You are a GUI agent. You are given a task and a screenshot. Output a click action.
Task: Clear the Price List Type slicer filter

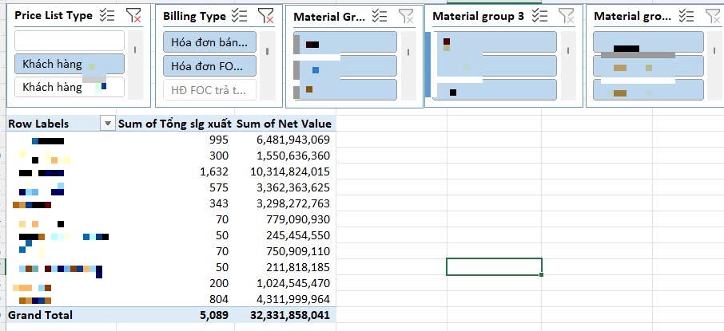point(133,15)
